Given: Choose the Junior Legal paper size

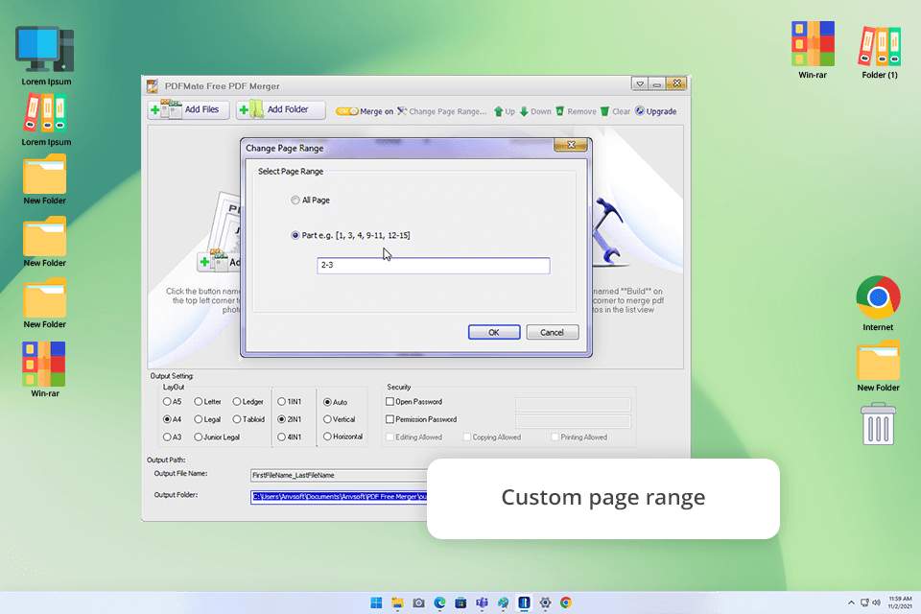Looking at the screenshot, I should click(199, 437).
